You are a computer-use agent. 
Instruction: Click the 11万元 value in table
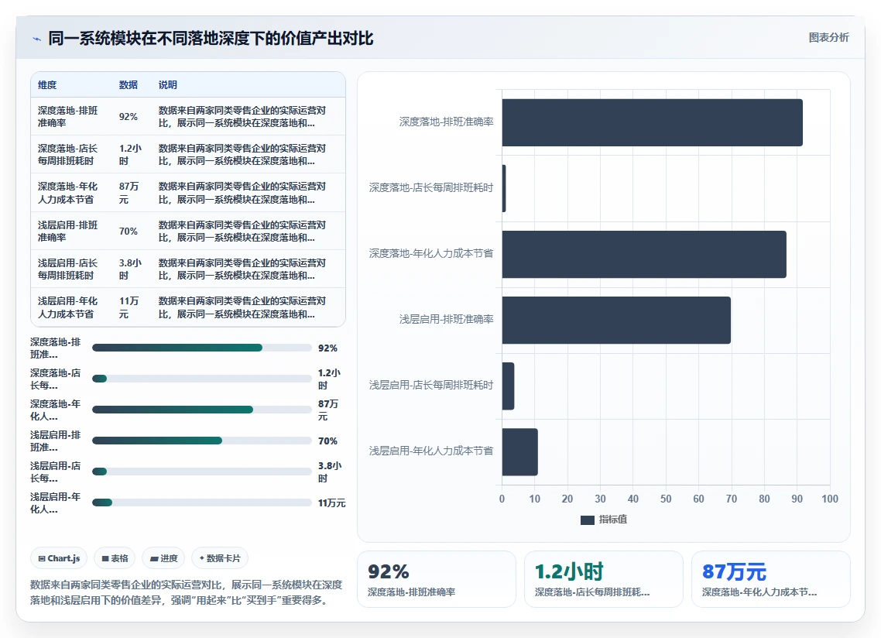click(129, 307)
